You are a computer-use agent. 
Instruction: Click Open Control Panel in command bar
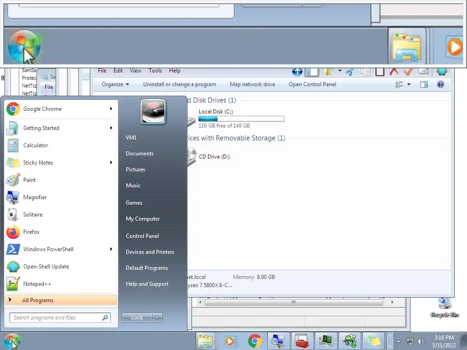point(312,84)
